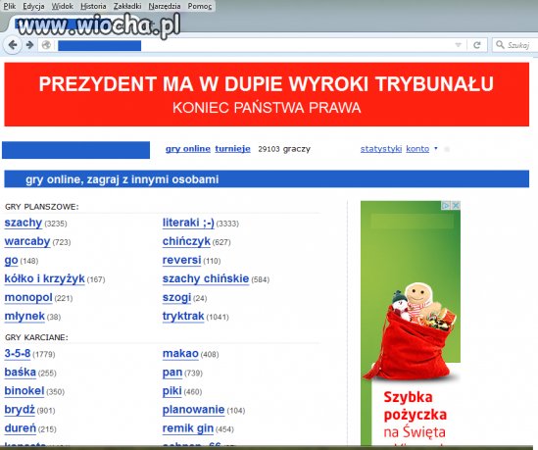Open the młynek game
This screenshot has width=538, height=450.
pyautogui.click(x=24, y=317)
